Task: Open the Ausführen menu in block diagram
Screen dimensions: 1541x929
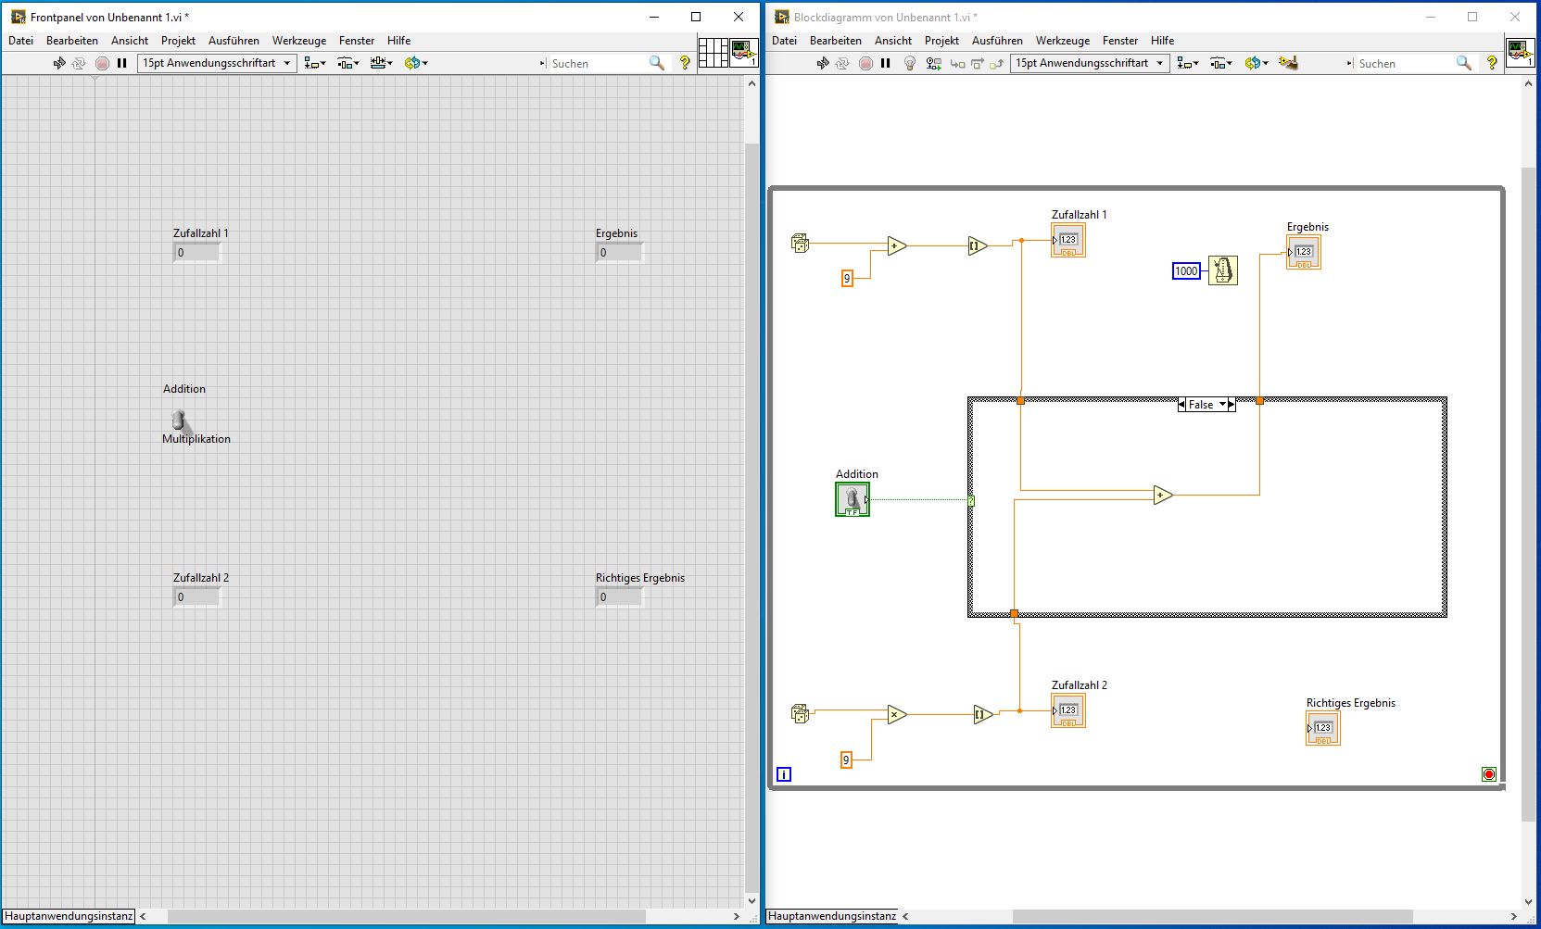Action: pos(997,41)
